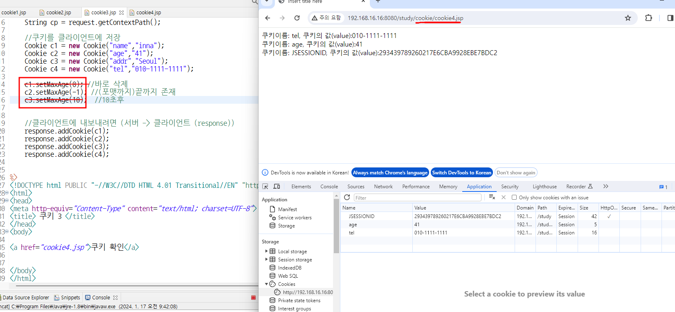Expand the Session storage tree node
The height and width of the screenshot is (312, 675).
click(266, 259)
